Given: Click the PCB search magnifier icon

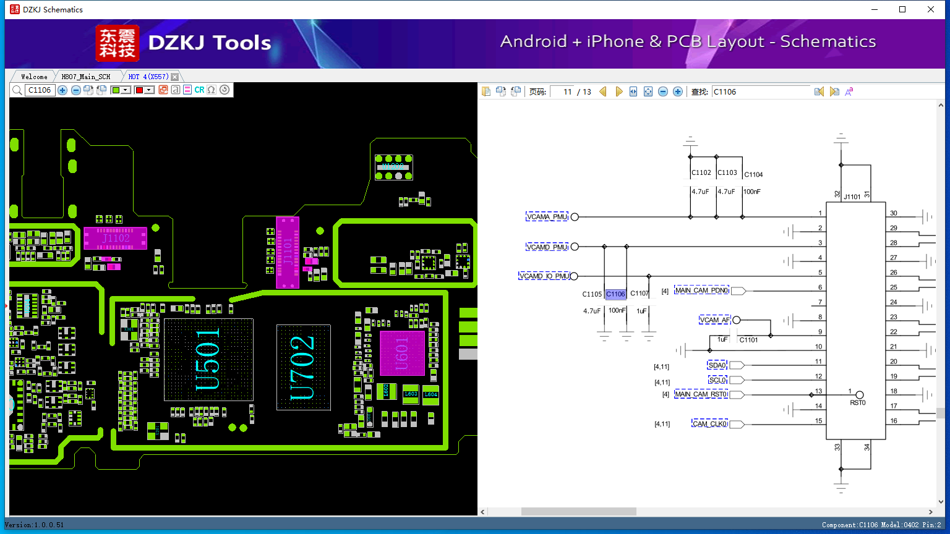Looking at the screenshot, I should [x=17, y=90].
